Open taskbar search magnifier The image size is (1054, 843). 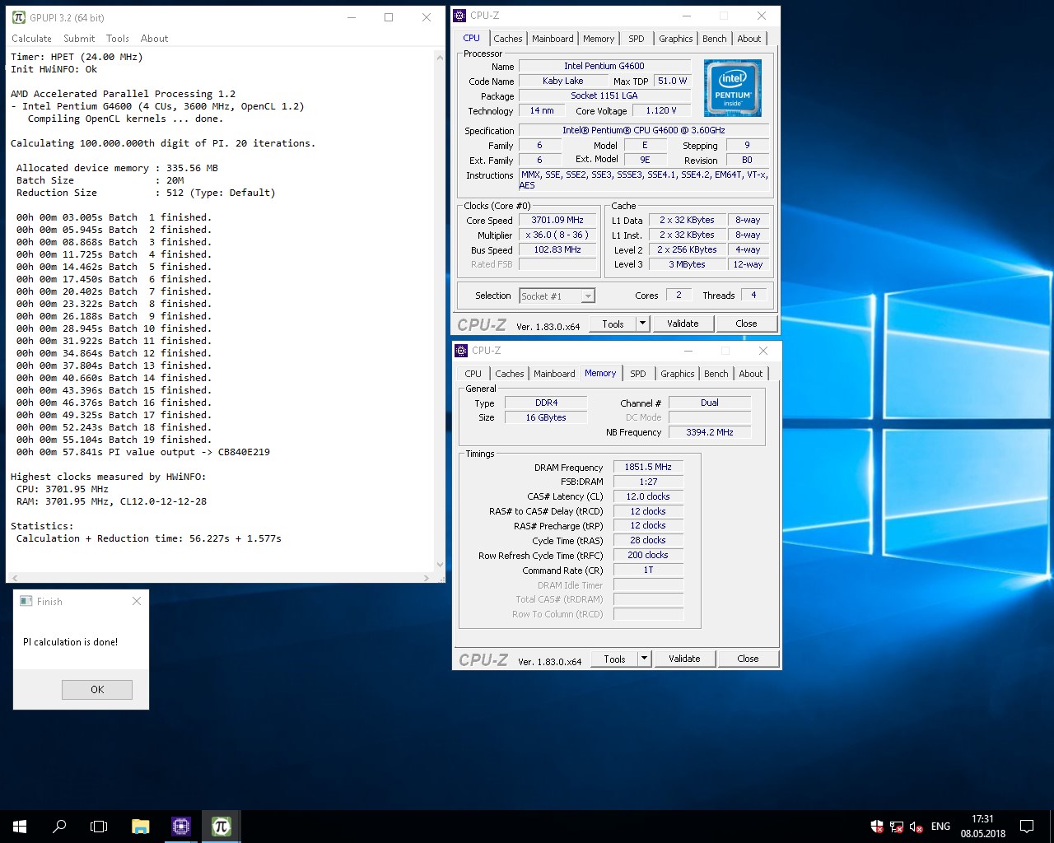[x=59, y=826]
